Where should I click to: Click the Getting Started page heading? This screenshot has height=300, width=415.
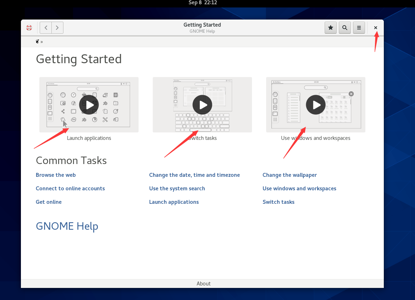79,59
